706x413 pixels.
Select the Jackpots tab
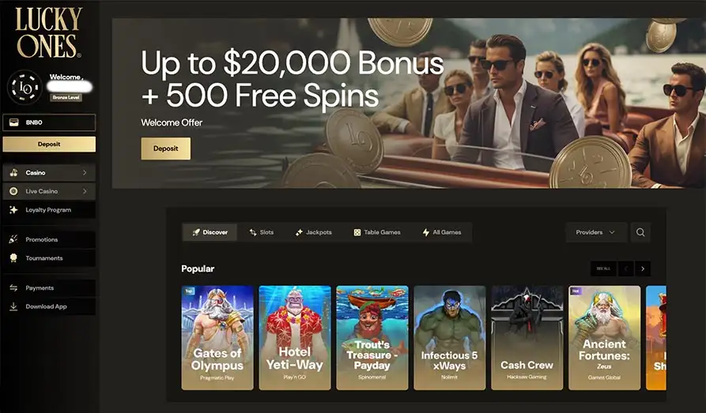pos(313,233)
